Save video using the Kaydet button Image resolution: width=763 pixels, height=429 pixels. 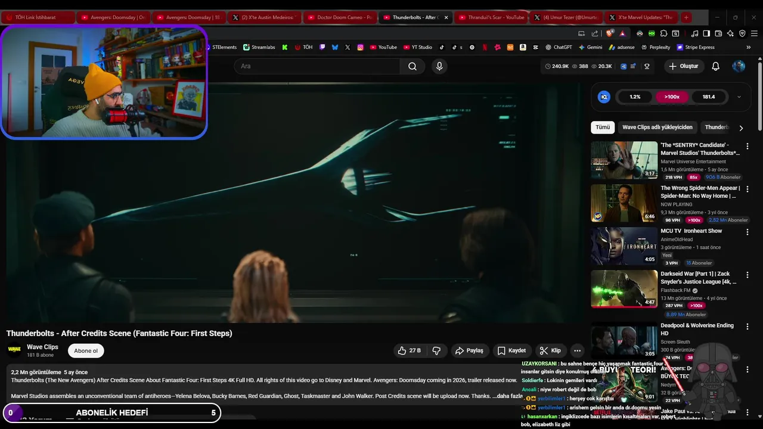[511, 350]
